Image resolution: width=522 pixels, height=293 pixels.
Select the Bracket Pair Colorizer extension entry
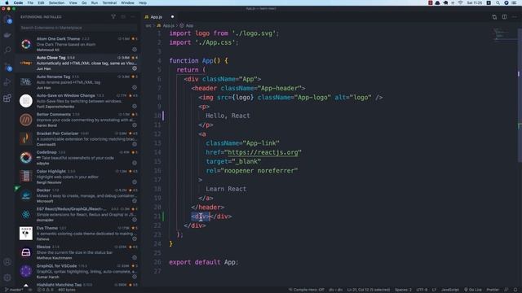(78, 139)
